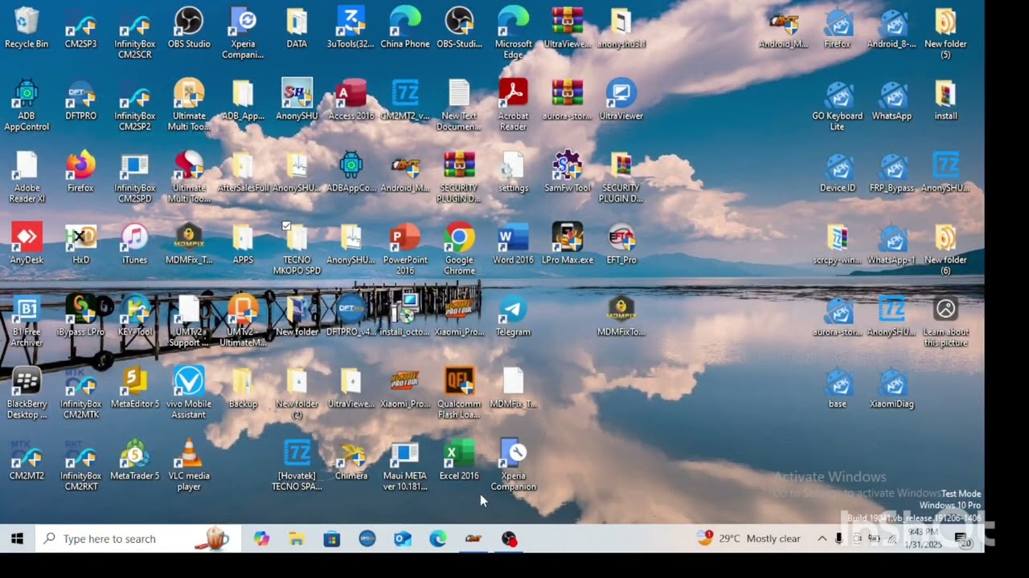Launch EFT_Pro tool
Screen dimensions: 1029x578
(x=621, y=243)
